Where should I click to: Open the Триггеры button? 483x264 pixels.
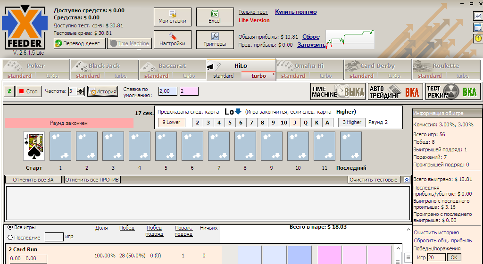215,40
